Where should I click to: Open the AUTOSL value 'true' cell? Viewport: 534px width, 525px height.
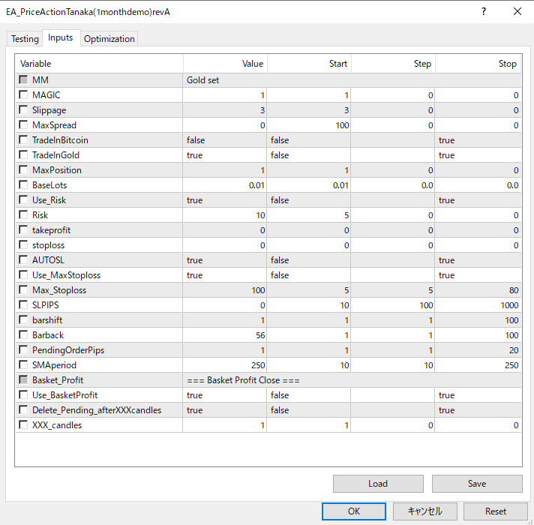point(225,259)
